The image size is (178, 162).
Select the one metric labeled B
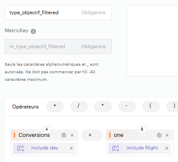point(118,135)
